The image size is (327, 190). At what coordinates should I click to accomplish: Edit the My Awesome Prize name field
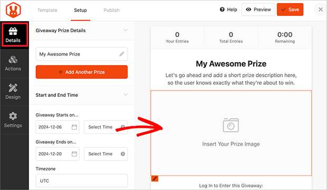pos(82,54)
